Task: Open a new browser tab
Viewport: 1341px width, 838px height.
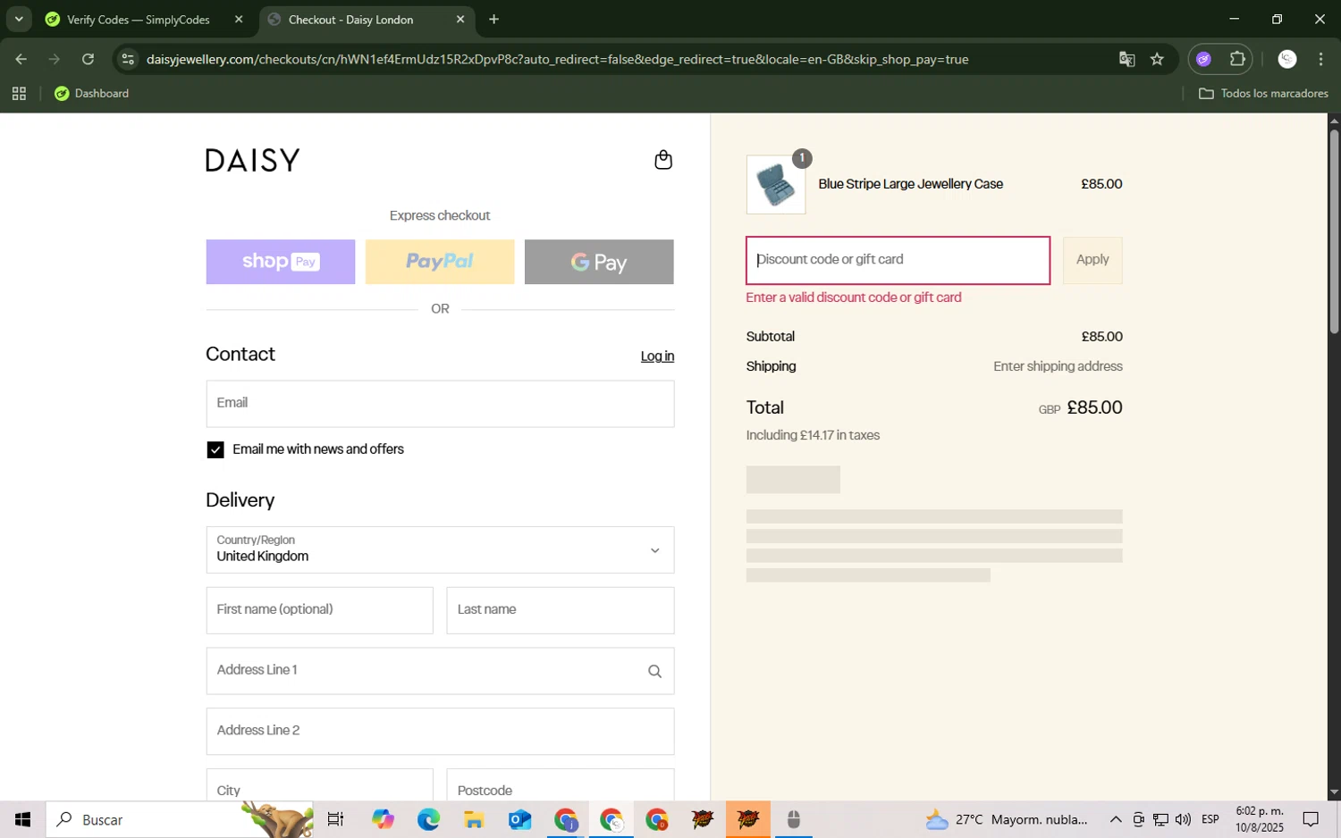Action: click(x=493, y=19)
